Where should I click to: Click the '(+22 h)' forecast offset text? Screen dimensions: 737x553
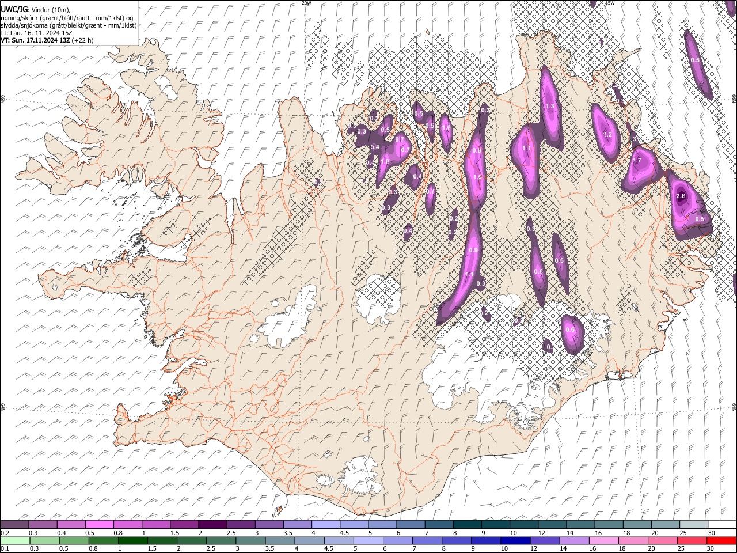coord(83,40)
